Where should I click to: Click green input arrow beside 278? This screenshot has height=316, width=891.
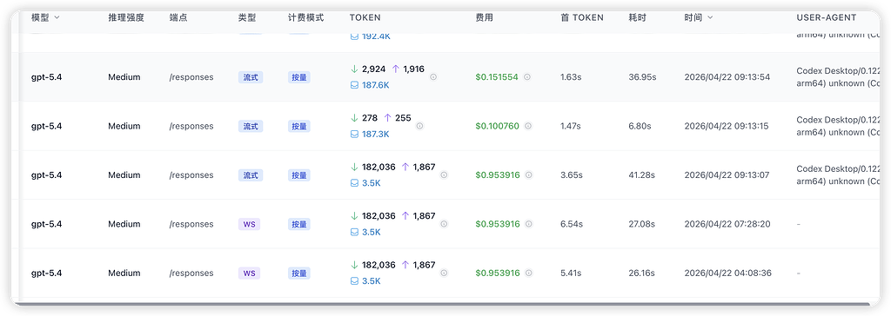coord(355,118)
